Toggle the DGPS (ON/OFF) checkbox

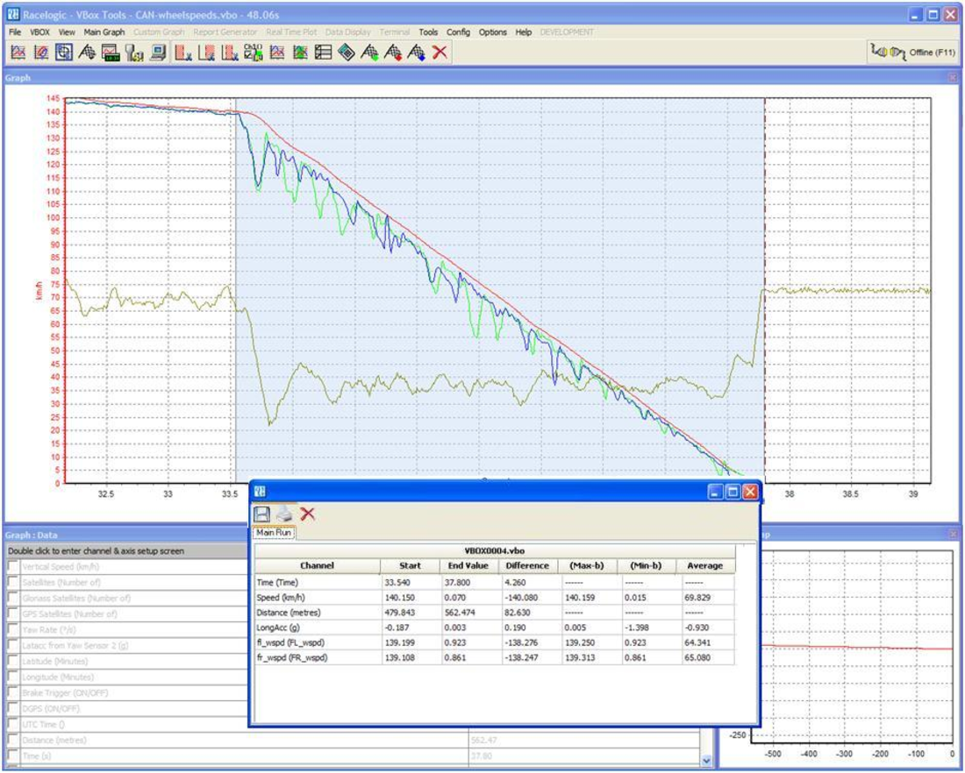pyautogui.click(x=13, y=708)
